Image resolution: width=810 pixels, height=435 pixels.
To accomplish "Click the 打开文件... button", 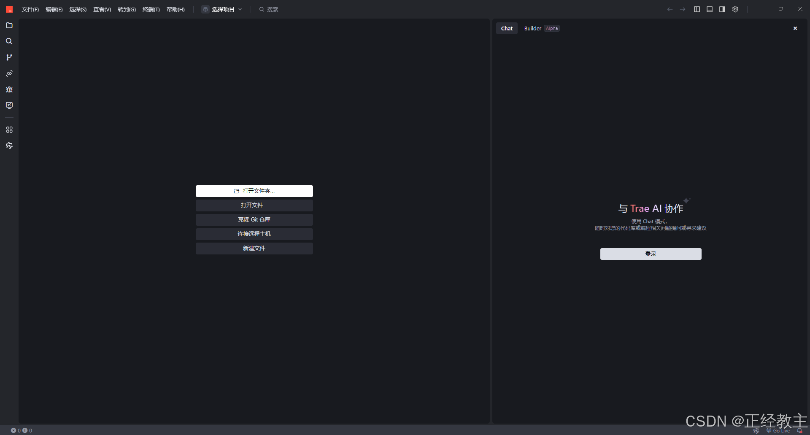I will 254,205.
